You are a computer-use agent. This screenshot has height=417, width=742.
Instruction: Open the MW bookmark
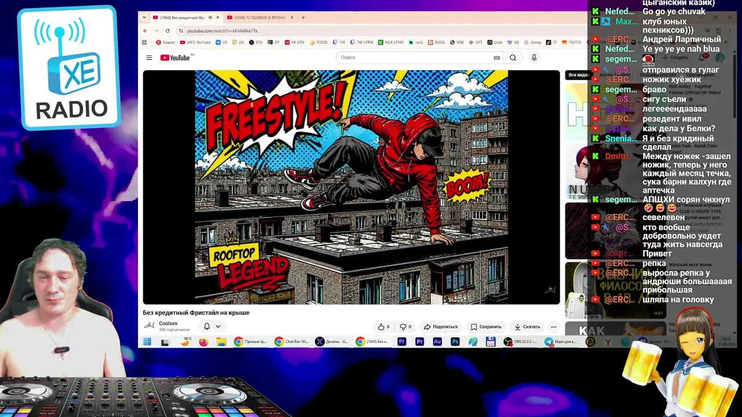(x=457, y=42)
